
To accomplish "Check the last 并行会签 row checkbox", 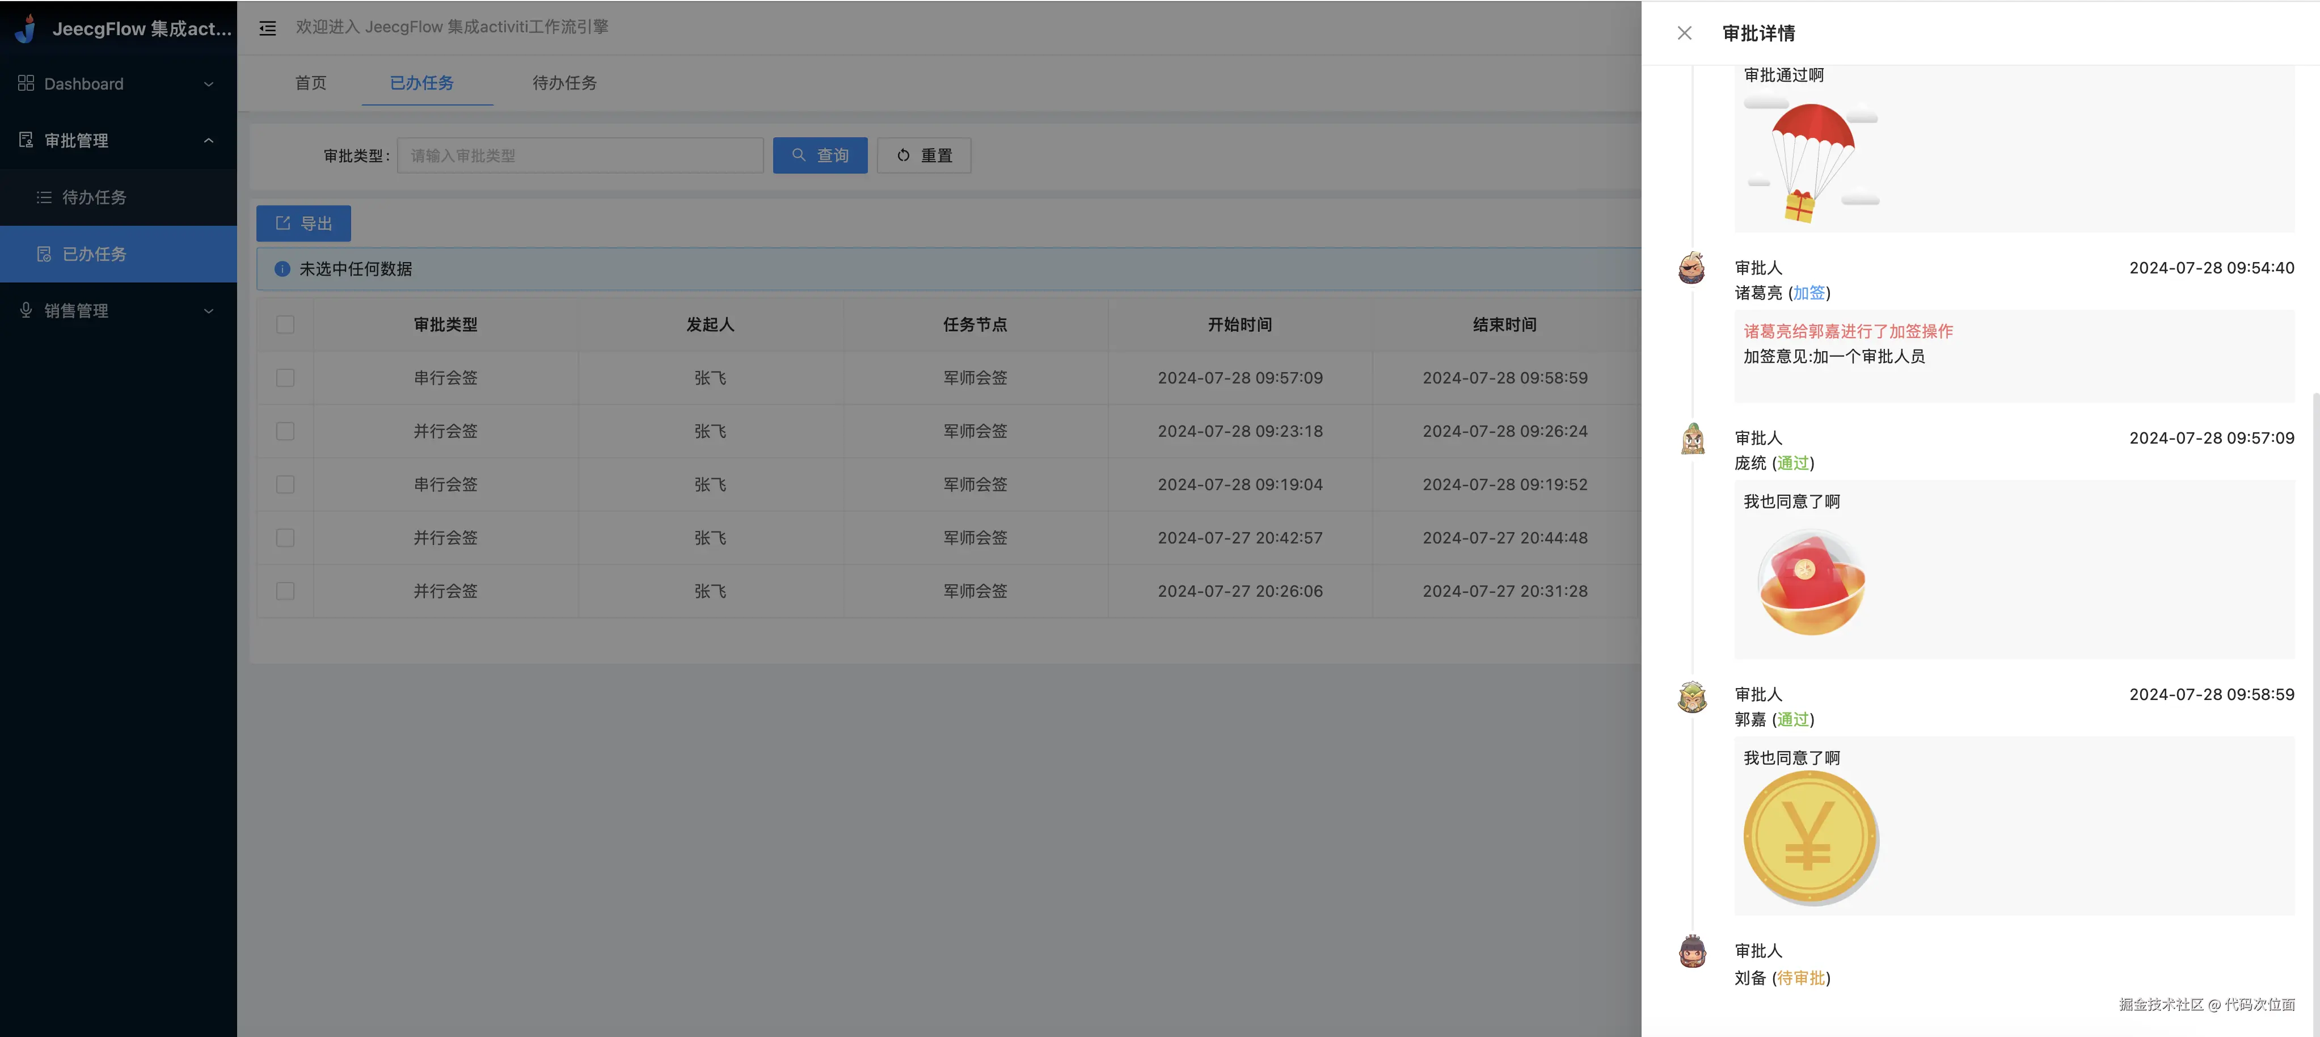I will (x=285, y=591).
